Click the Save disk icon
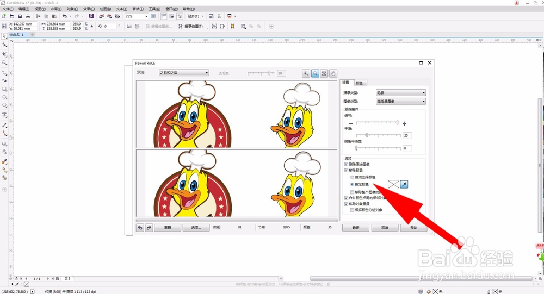The width and height of the screenshot is (544, 294). pyautogui.click(x=20, y=16)
